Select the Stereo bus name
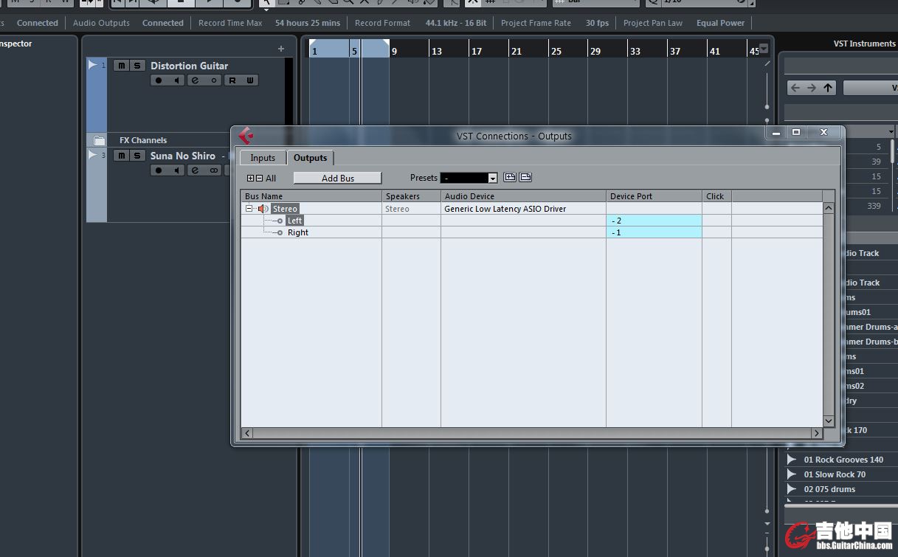This screenshot has height=557, width=898. pos(285,209)
